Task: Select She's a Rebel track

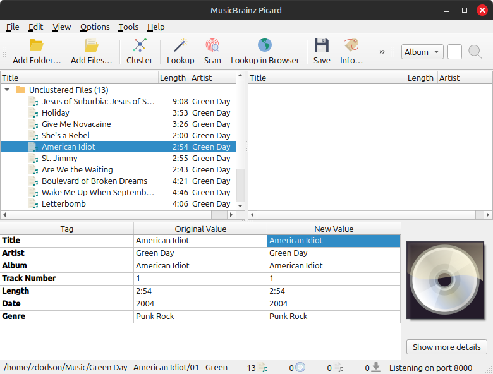Action: [118, 135]
